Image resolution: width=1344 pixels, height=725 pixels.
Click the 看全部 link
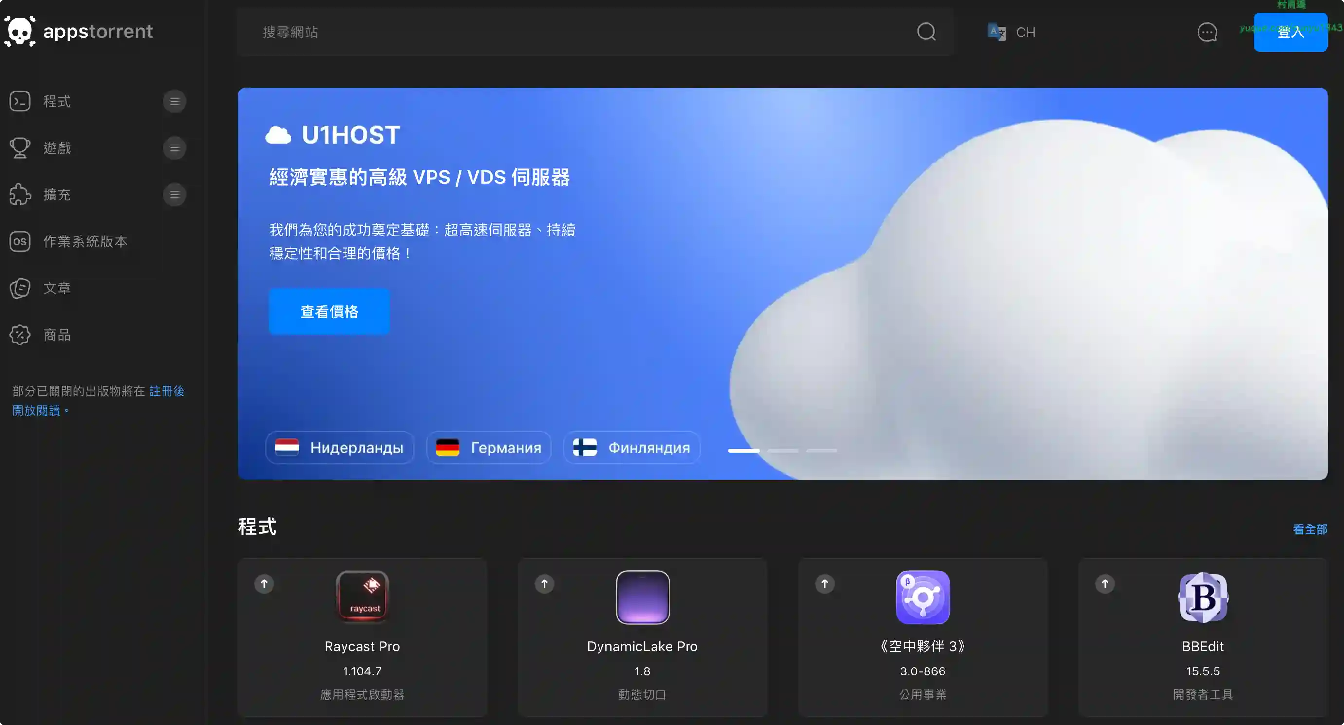point(1309,529)
